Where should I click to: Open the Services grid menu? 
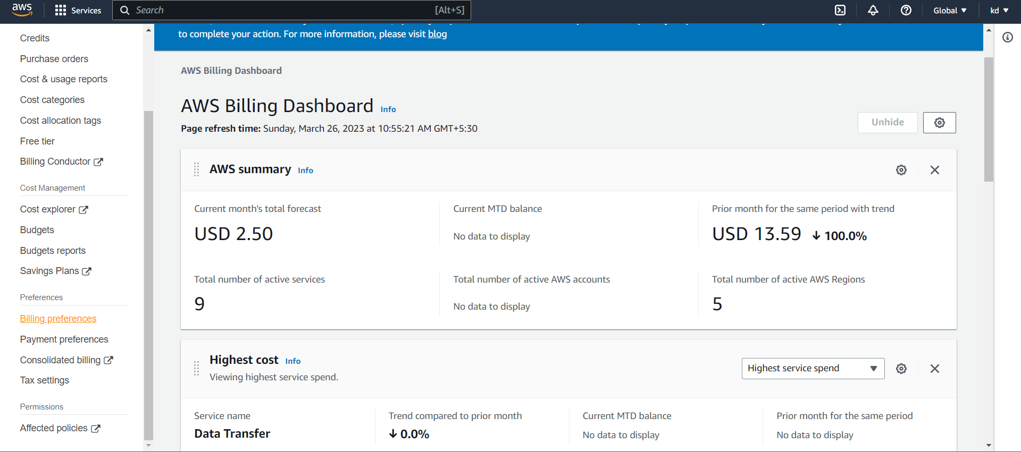(x=78, y=10)
